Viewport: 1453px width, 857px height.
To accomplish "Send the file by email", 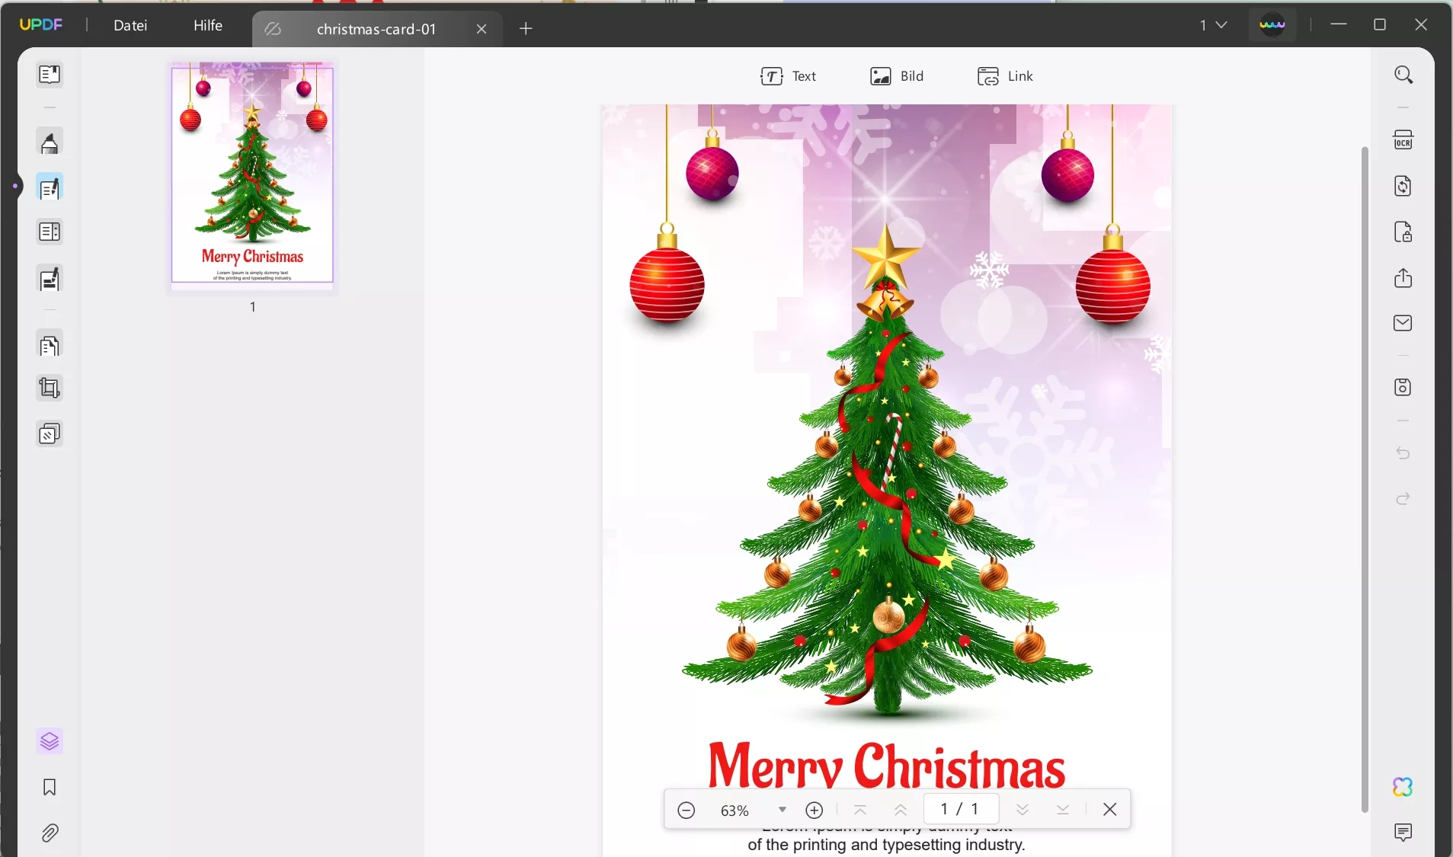I will (1403, 323).
